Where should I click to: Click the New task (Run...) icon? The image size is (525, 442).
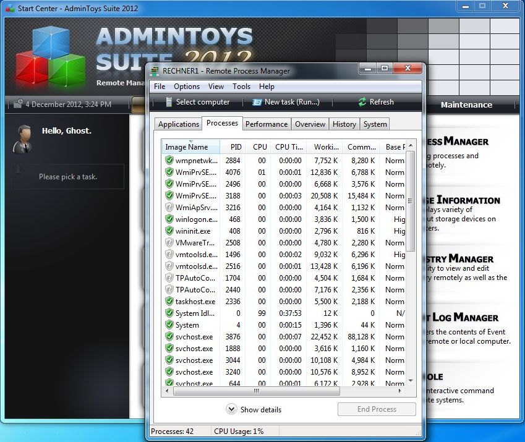click(257, 102)
